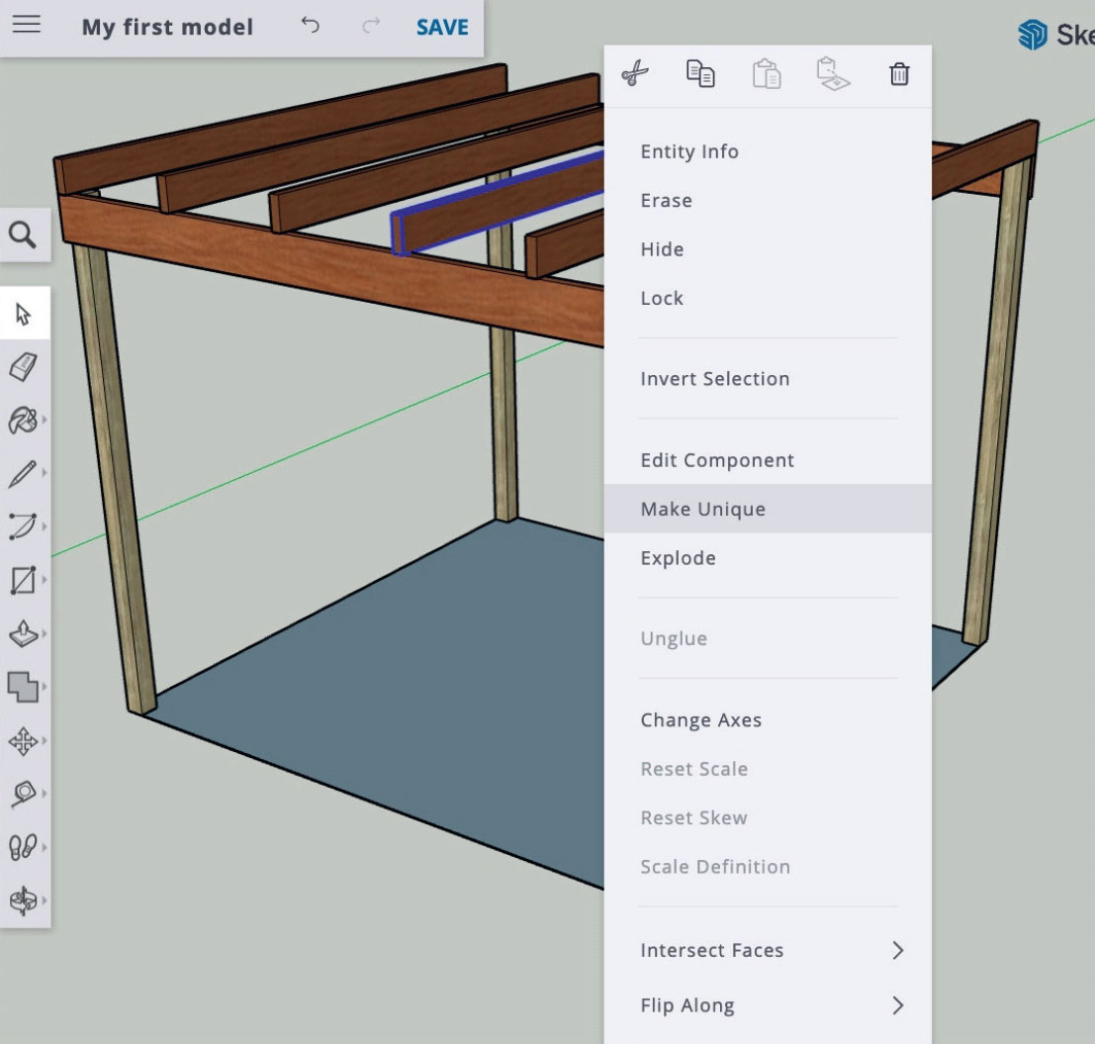Save the model with SAVE button

coord(441,27)
